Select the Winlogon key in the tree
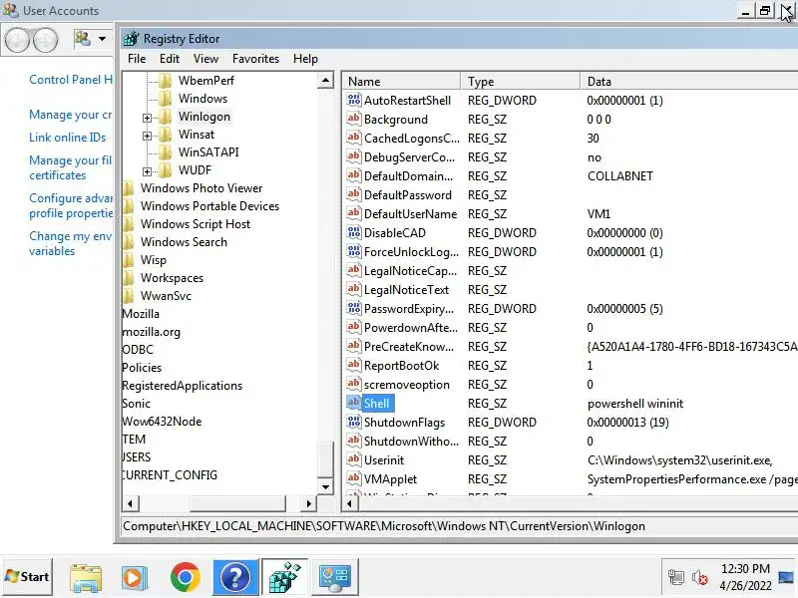Screen dimensions: 798x598 pyautogui.click(x=204, y=117)
